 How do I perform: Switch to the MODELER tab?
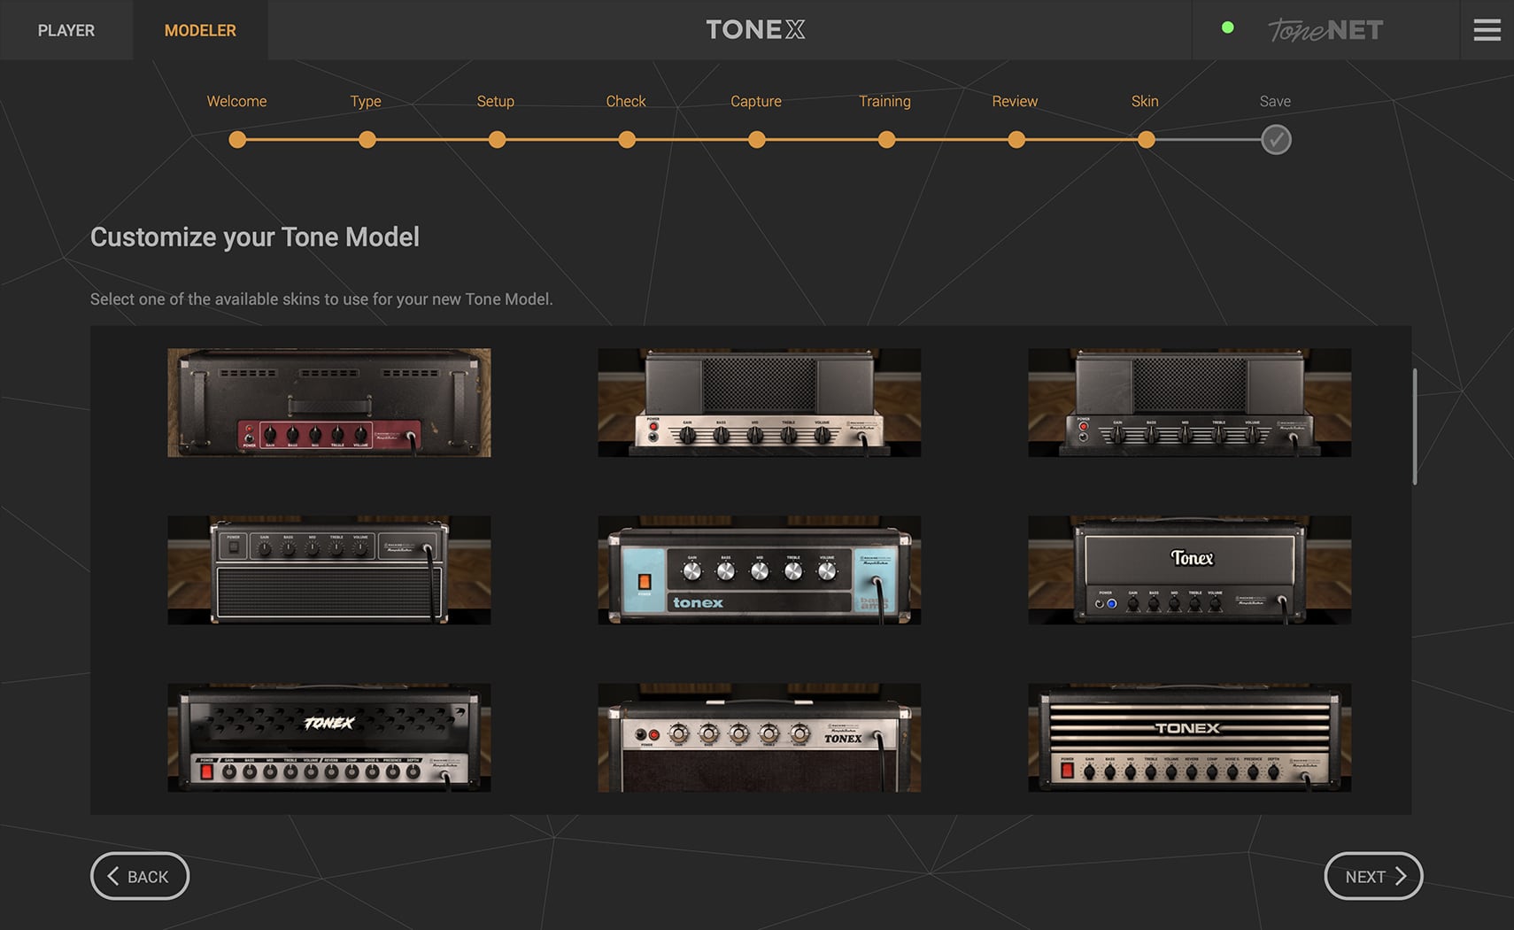199,29
